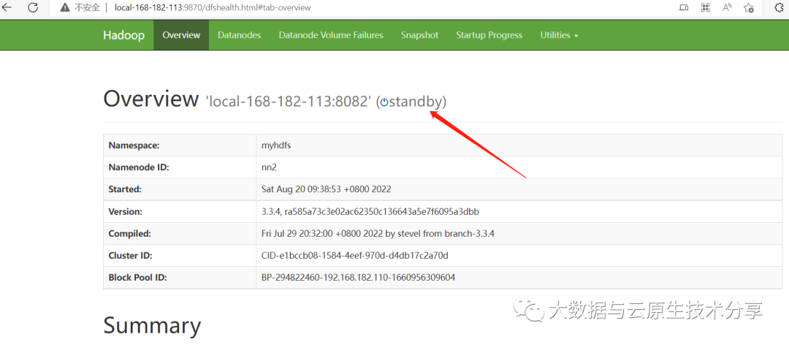Viewport: 789px width, 345px height.
Task: Click the Block Pool ID value 'BP-294822460…'
Action: [x=358, y=278]
